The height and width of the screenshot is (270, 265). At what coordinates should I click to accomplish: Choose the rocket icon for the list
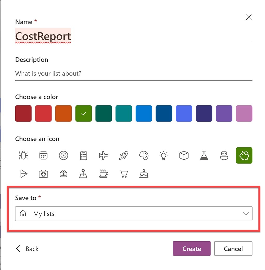[124, 155]
